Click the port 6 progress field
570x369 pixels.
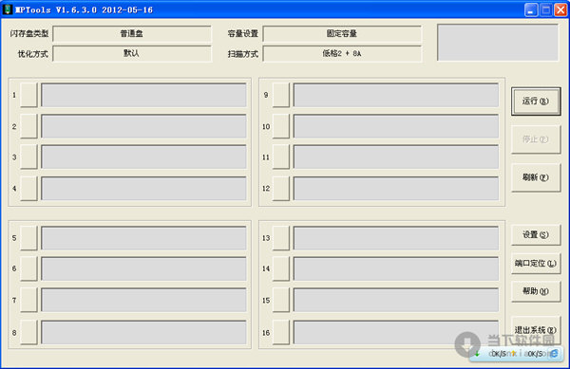click(x=143, y=268)
